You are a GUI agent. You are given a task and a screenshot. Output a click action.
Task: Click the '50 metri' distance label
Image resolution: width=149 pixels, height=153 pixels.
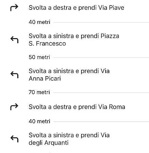39,57
